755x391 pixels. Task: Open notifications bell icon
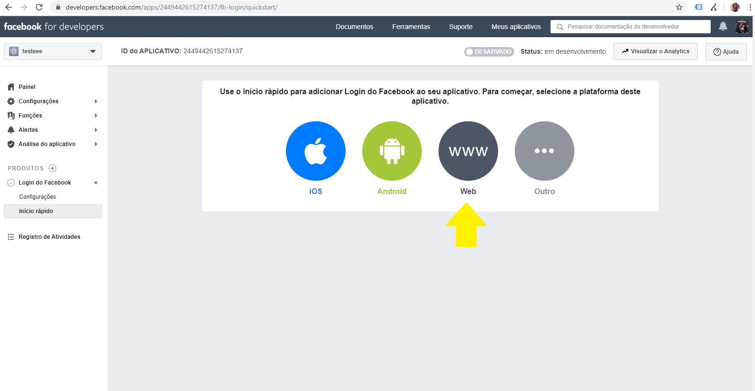723,27
